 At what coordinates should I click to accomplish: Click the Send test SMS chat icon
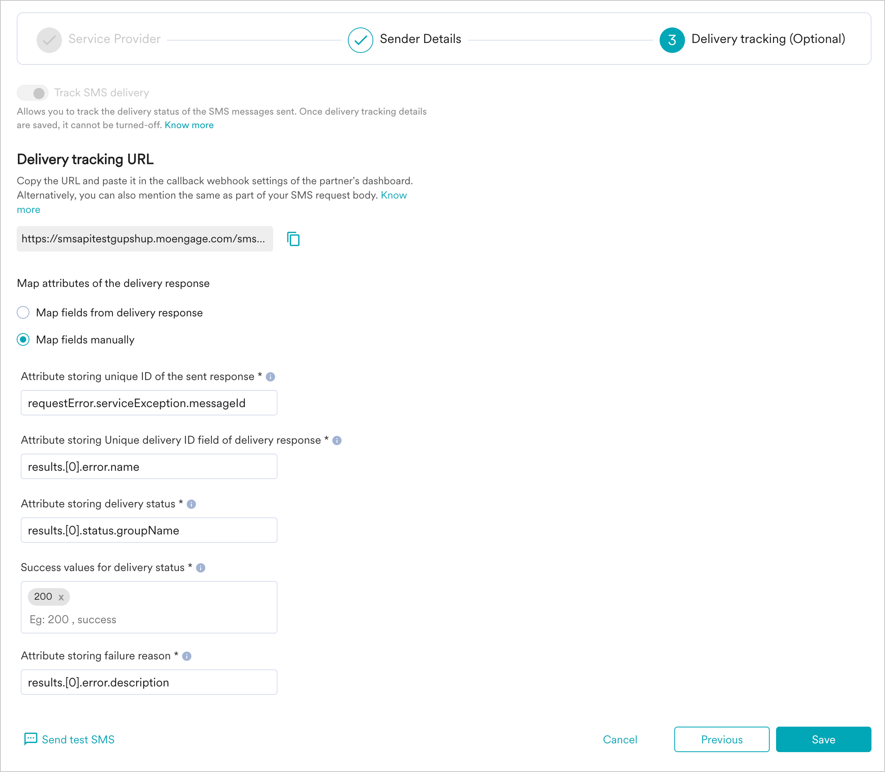[30, 739]
